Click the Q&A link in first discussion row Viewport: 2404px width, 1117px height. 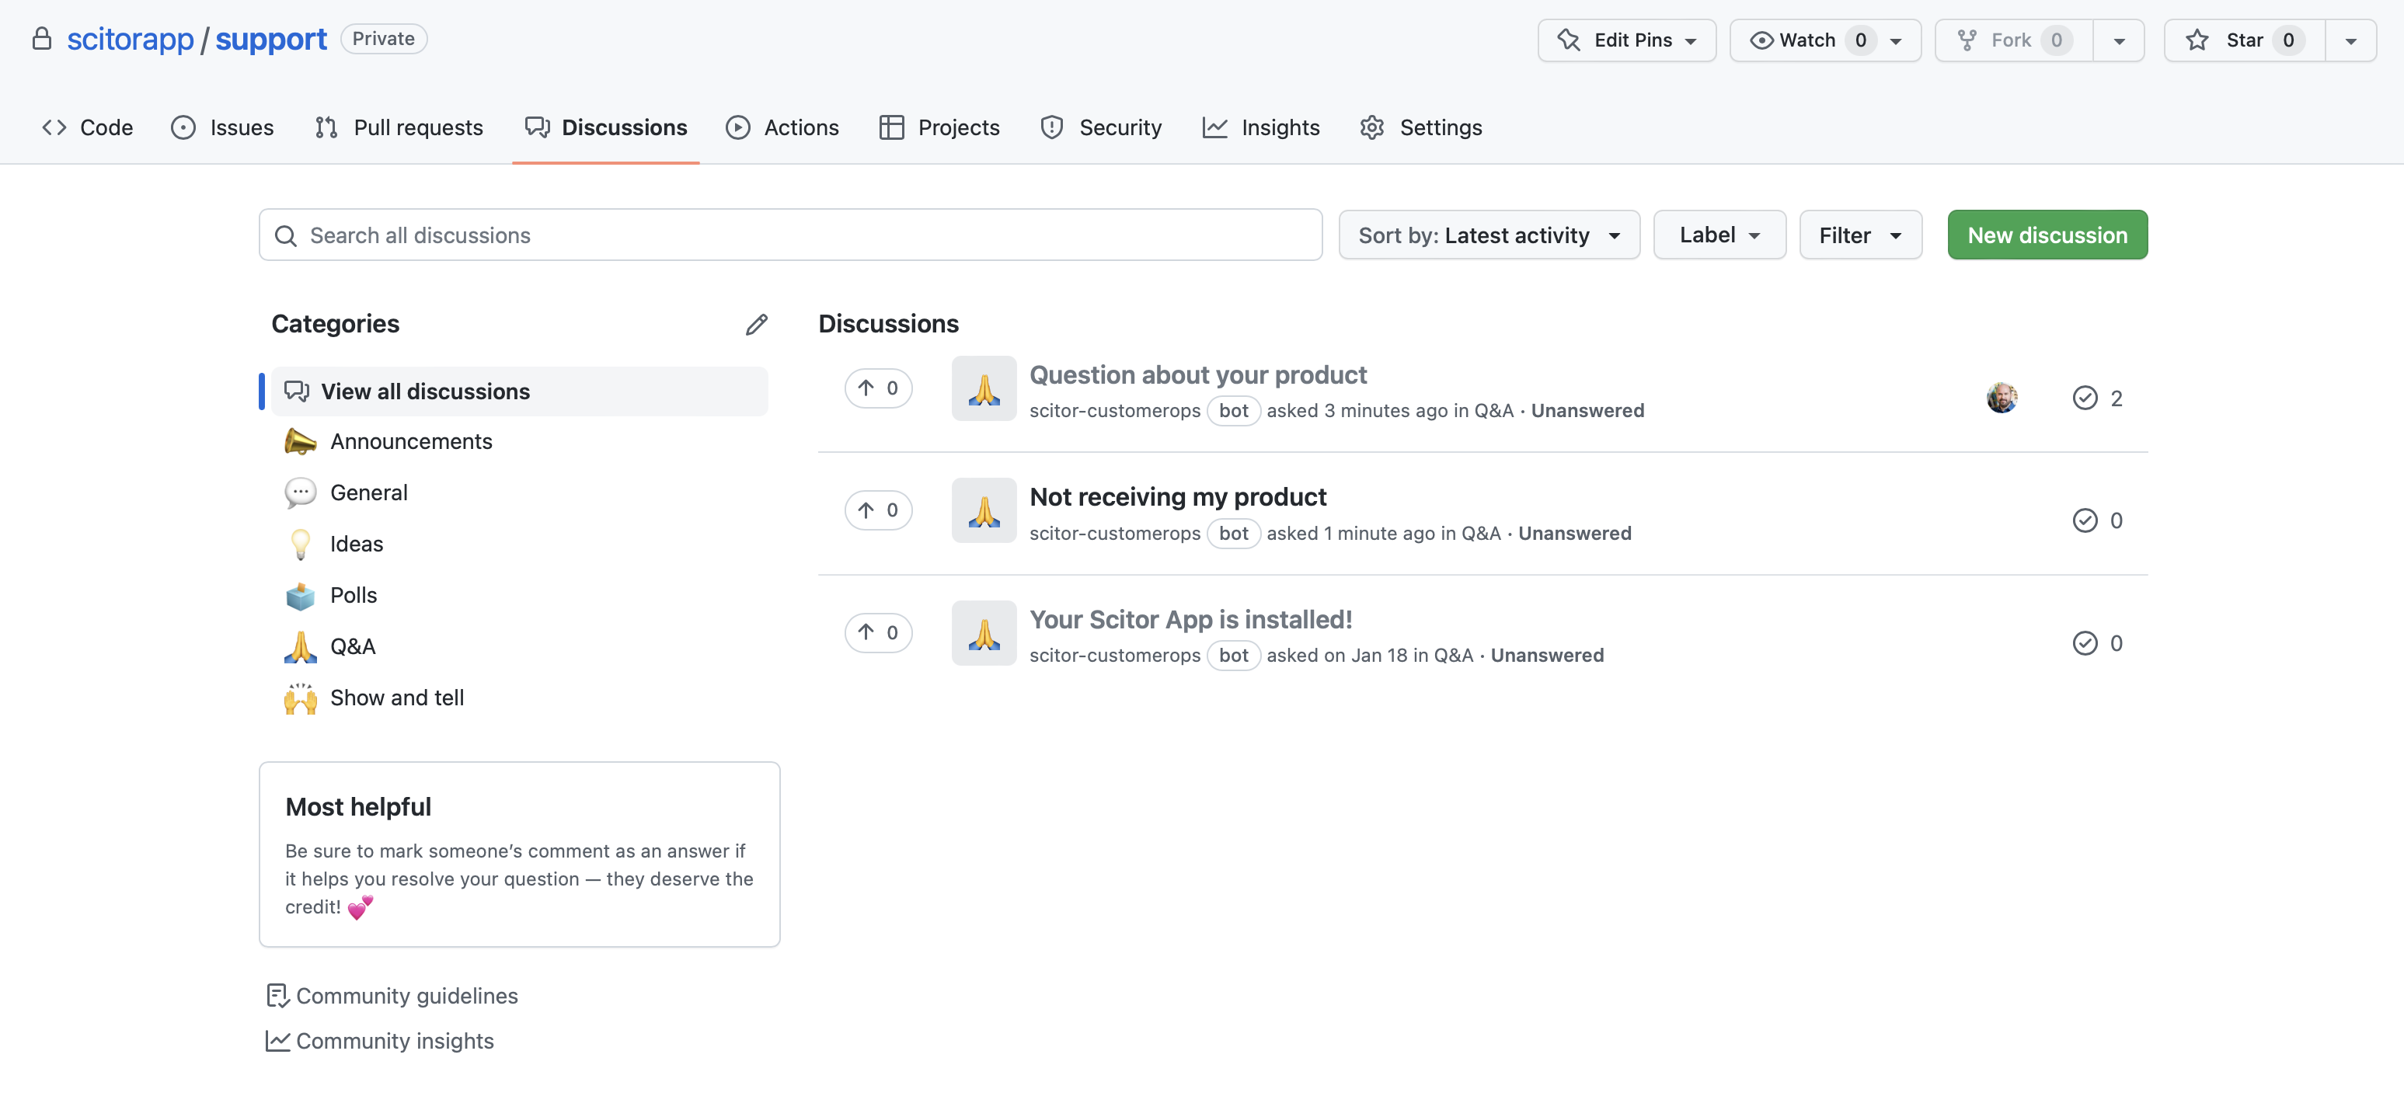[1493, 411]
